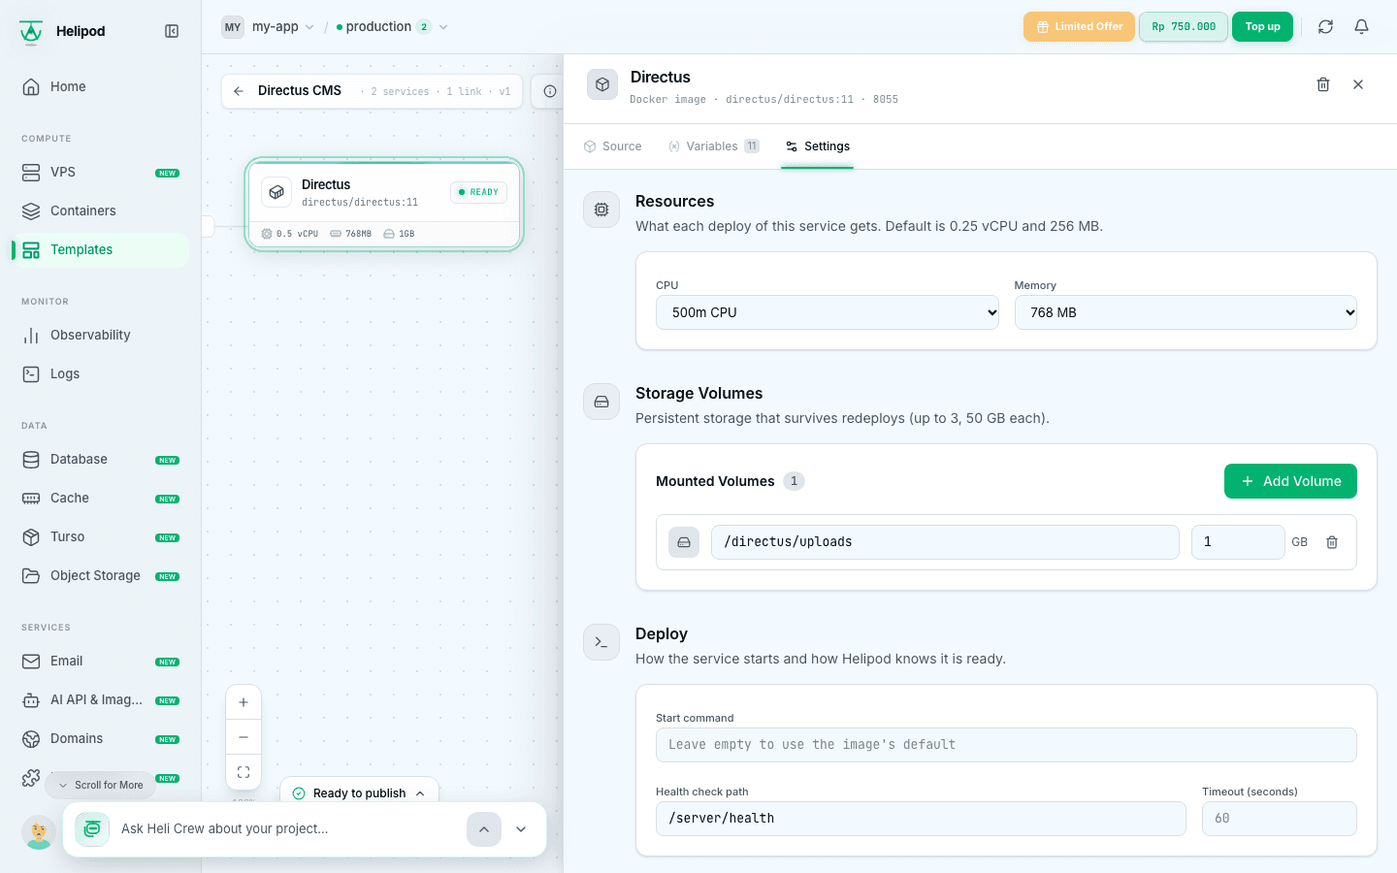Viewport: 1397px width, 873px height.
Task: Click the refresh icon in top bar
Action: (1325, 27)
